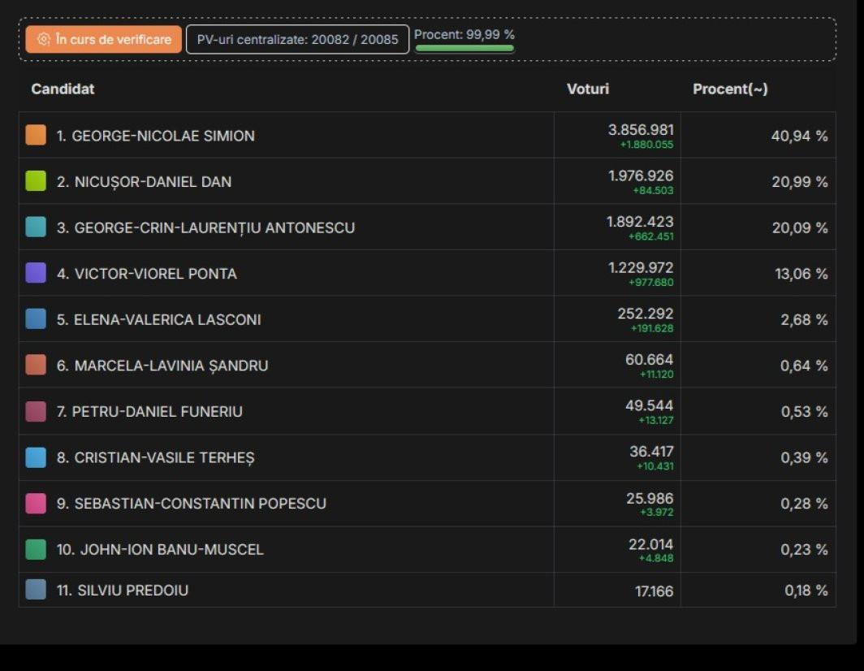Click the green Procent progress bar
Screen dimensions: 864x671
click(x=464, y=49)
